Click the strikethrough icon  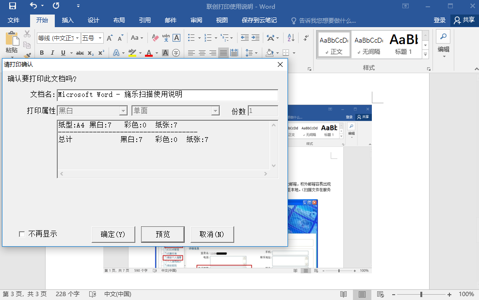pos(80,53)
